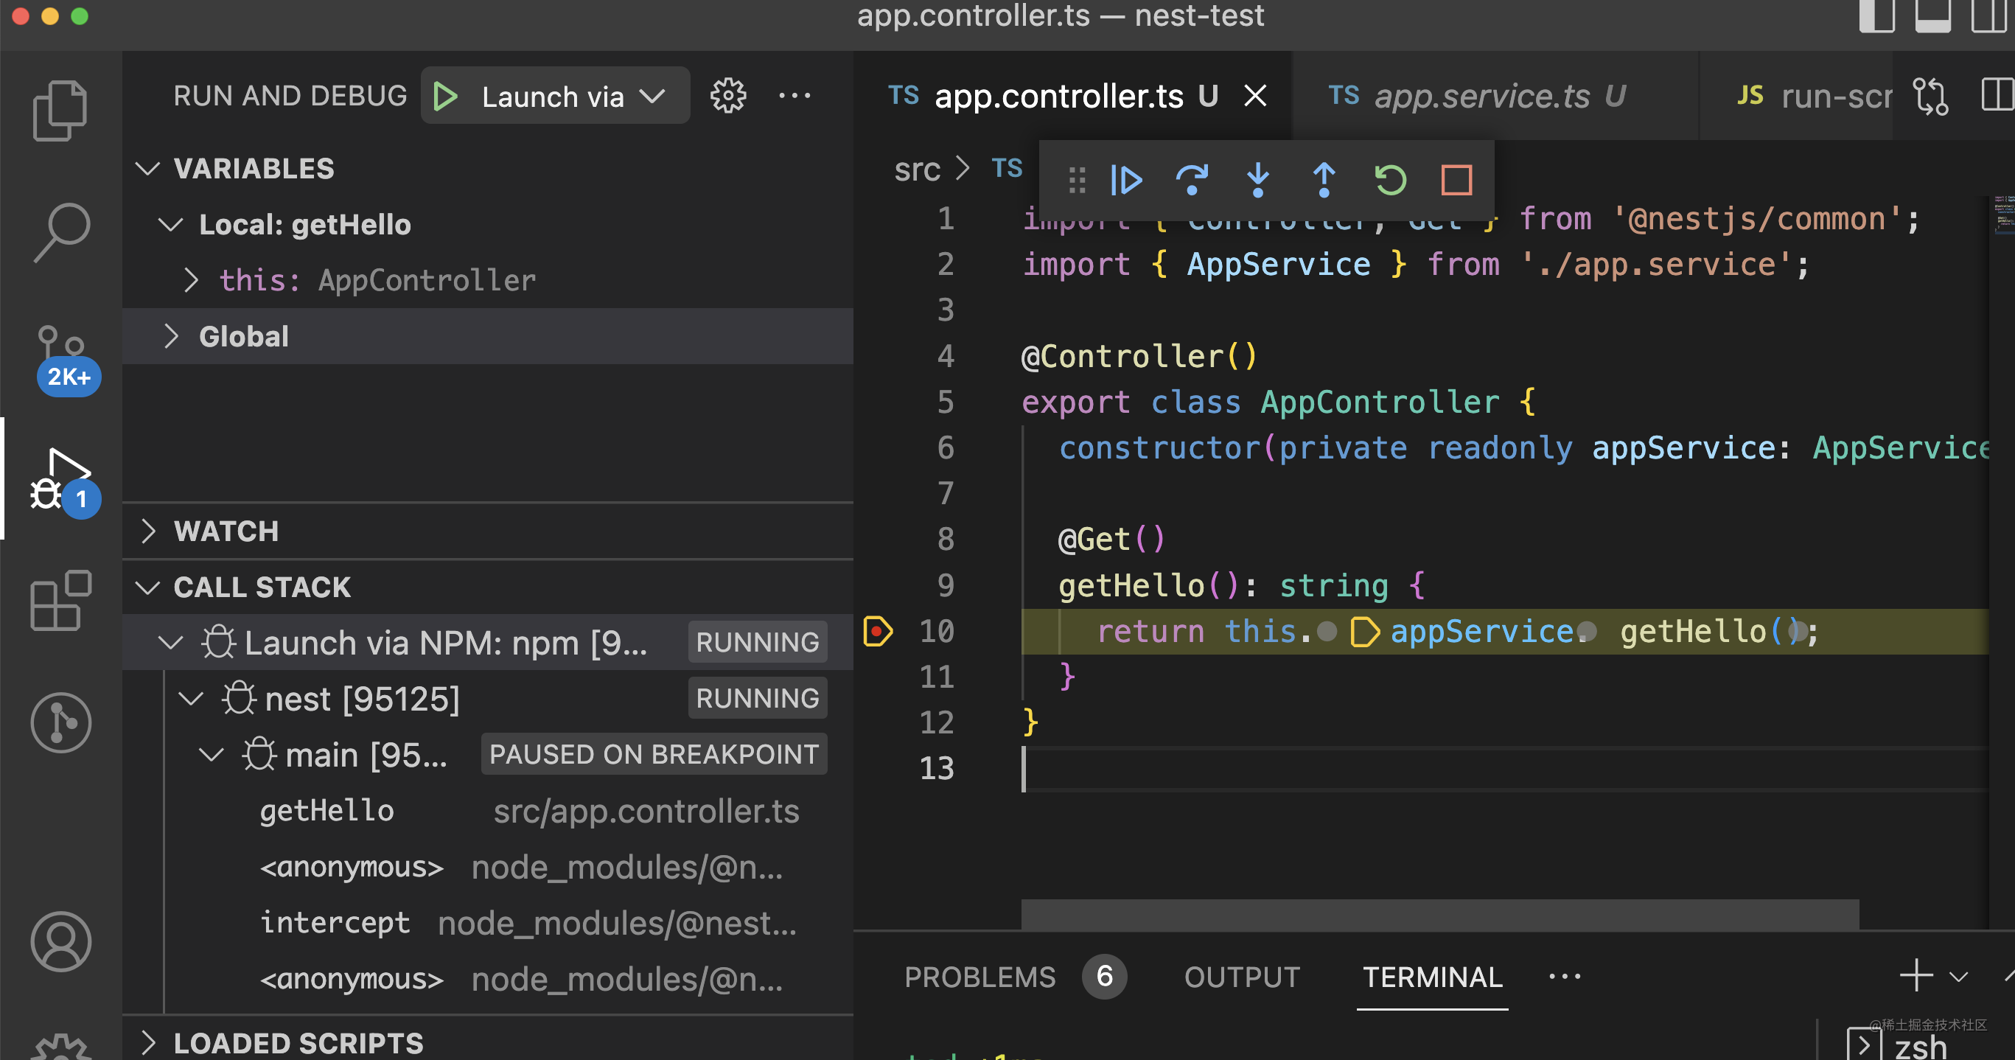
Task: Open the Search view in activity bar
Action: point(61,231)
